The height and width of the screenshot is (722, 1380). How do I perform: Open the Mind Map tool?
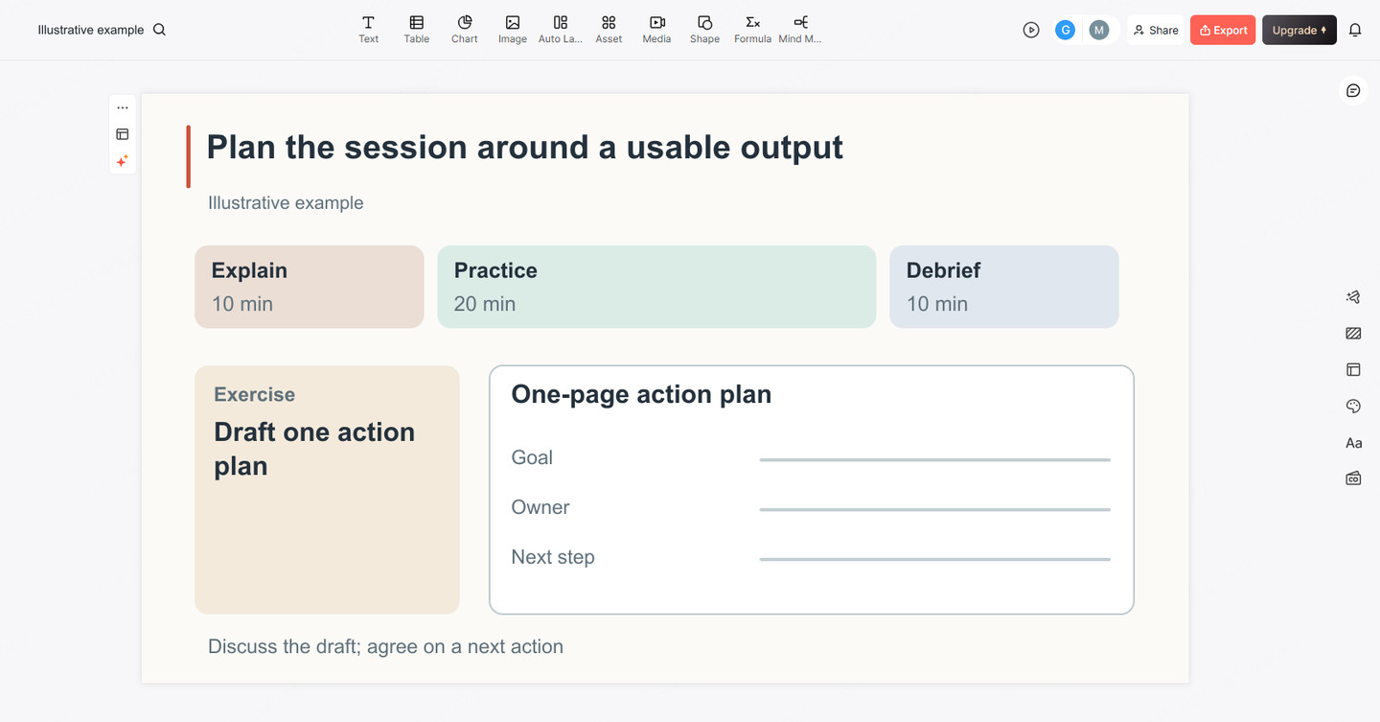(x=800, y=30)
